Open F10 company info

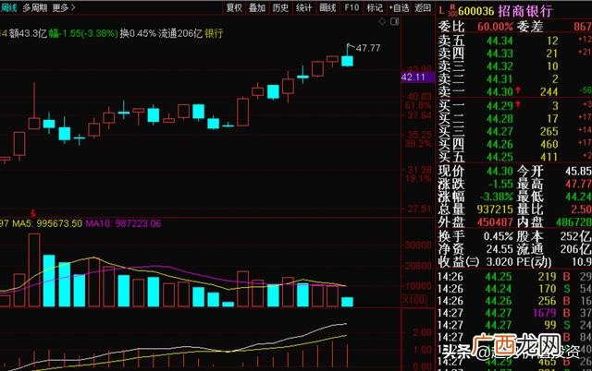[351, 7]
